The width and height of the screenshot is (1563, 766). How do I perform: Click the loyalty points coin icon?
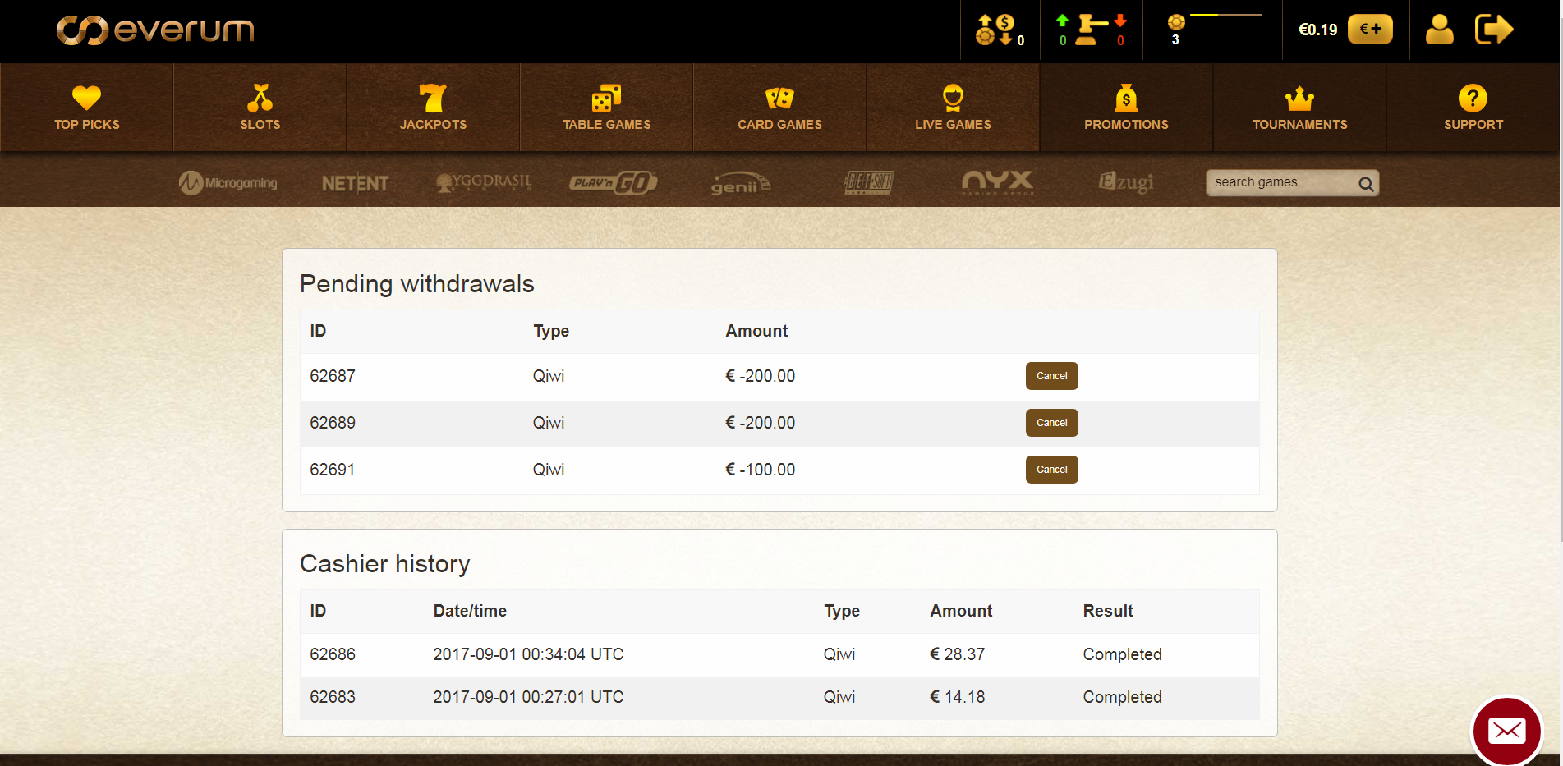point(1176,23)
